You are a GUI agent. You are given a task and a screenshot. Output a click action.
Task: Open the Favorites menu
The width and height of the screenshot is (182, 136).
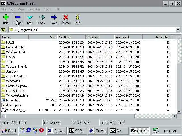click(34, 9)
